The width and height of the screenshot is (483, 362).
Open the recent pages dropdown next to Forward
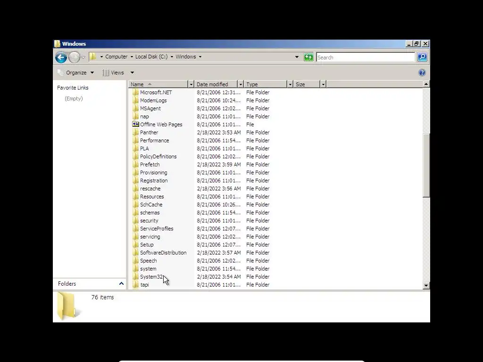coord(83,58)
